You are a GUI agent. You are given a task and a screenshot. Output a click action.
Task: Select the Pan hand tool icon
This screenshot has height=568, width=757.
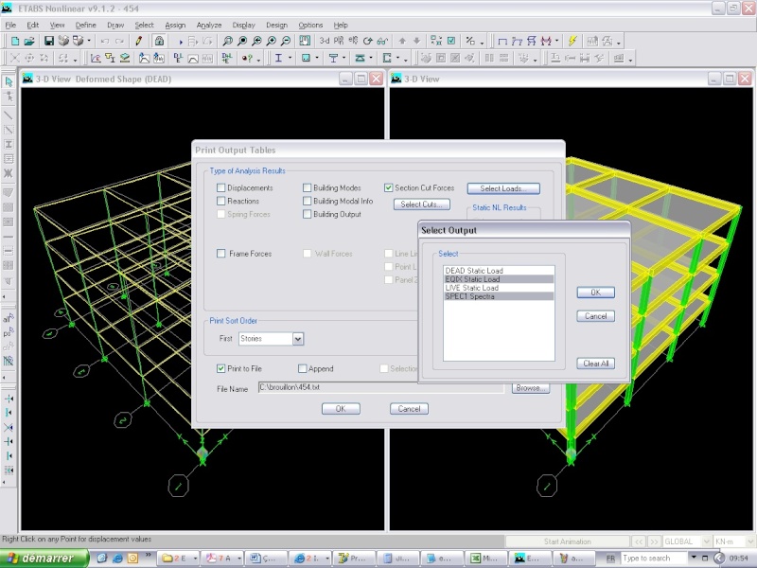305,41
